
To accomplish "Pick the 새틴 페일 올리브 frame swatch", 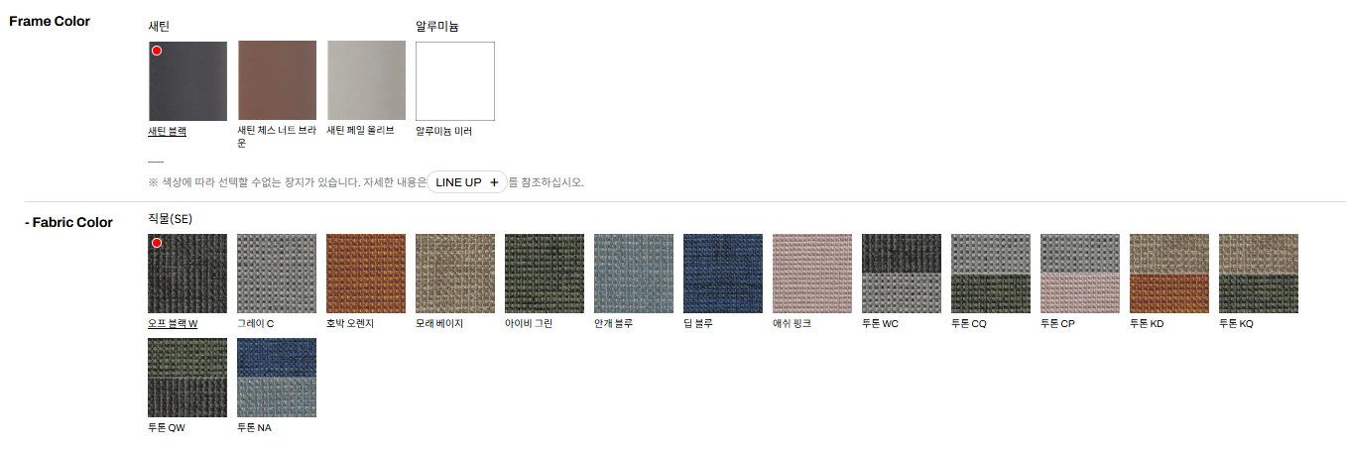I will 366,80.
